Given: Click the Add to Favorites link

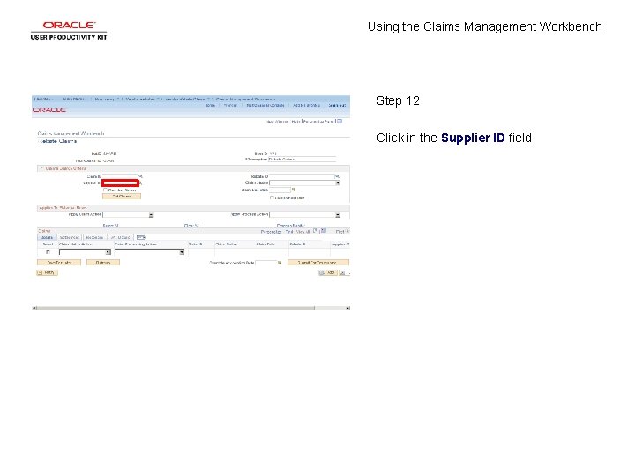Looking at the screenshot, I should point(306,105).
